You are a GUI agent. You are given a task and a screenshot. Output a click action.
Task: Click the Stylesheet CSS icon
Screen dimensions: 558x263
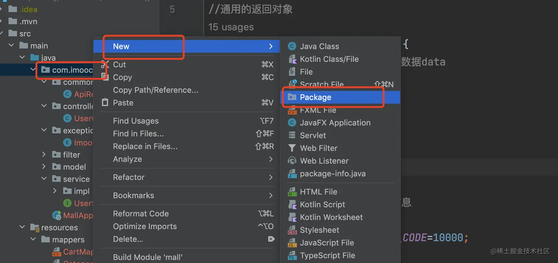click(x=292, y=230)
